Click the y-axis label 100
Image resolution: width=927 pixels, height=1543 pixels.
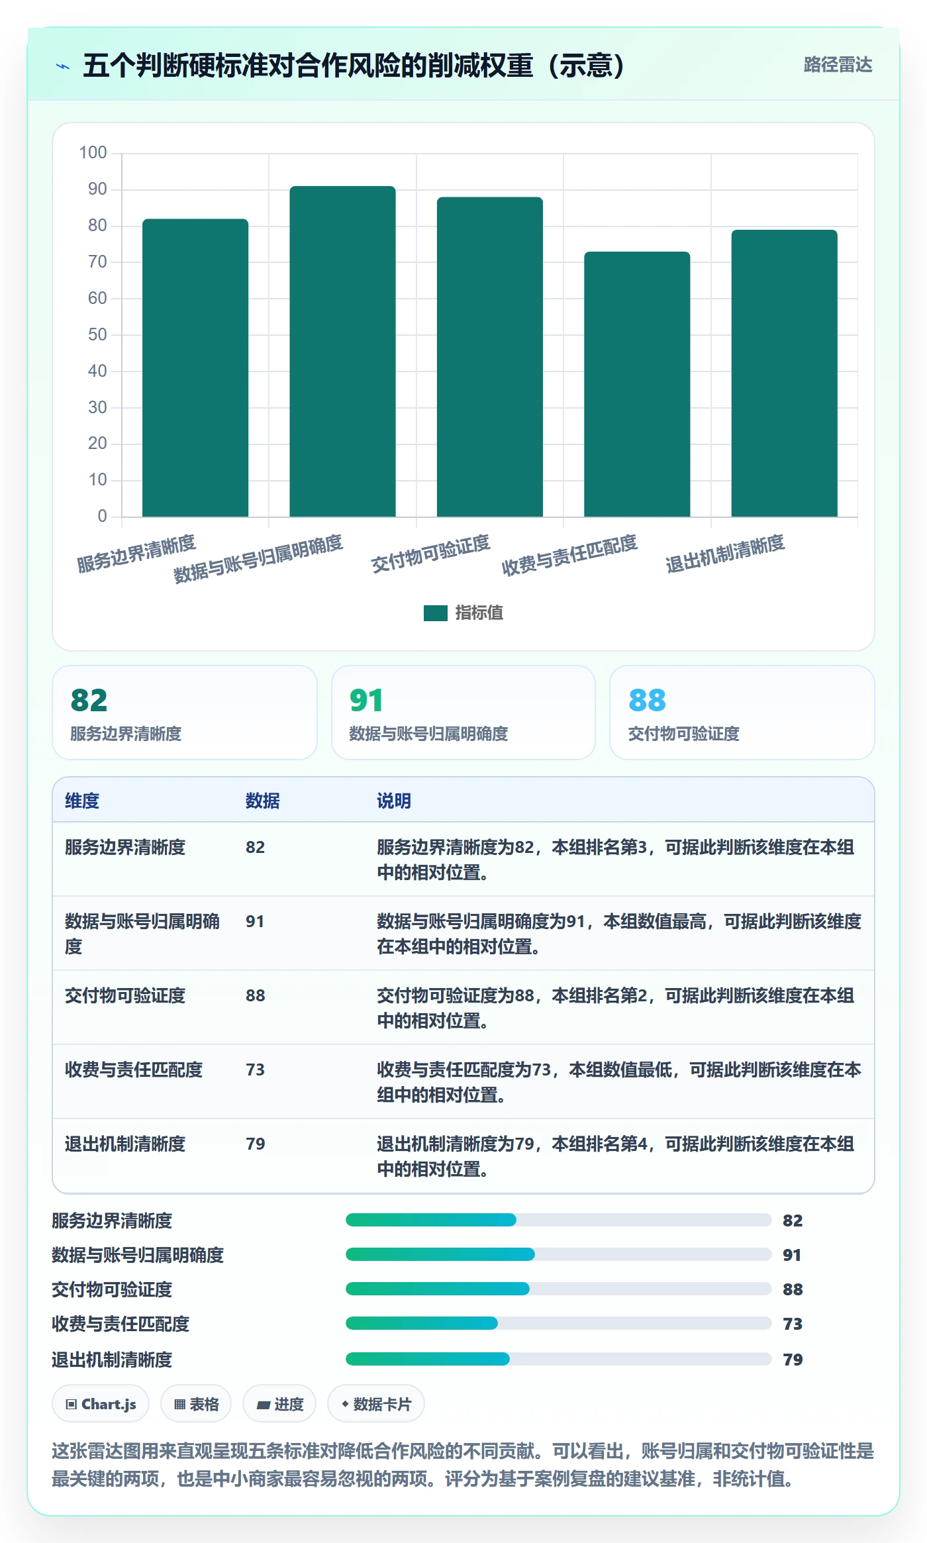pos(93,153)
